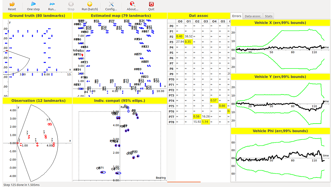This screenshot has width=333, height=187.
Task: Open the About dialog
Action: pyautogui.click(x=132, y=6)
